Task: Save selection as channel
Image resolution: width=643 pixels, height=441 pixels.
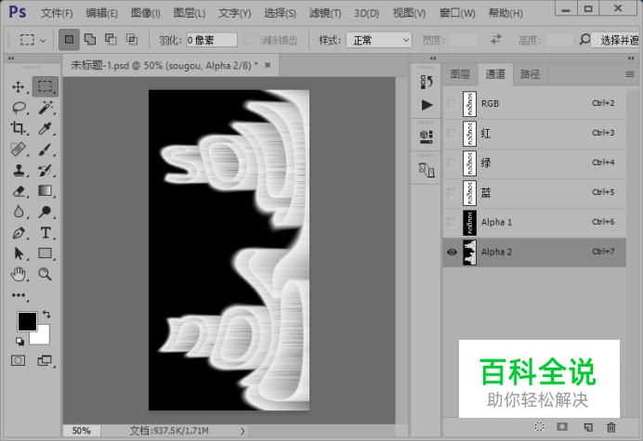Action: 562,427
